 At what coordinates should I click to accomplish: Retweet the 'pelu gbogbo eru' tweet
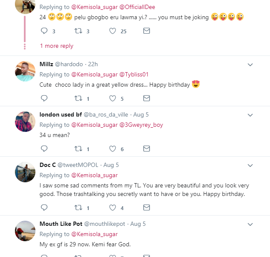(x=78, y=31)
